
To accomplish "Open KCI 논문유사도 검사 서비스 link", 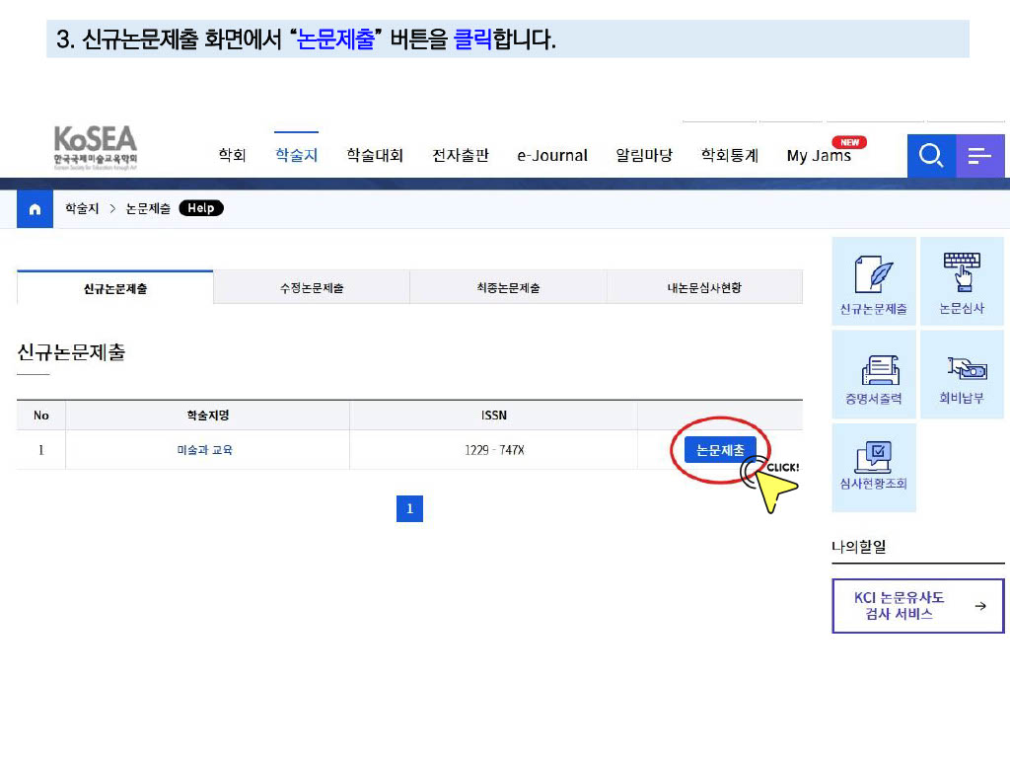I will tap(918, 606).
